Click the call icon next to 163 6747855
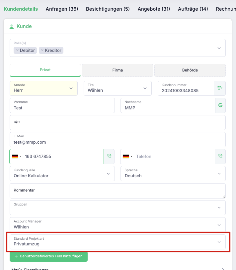 click(x=109, y=156)
